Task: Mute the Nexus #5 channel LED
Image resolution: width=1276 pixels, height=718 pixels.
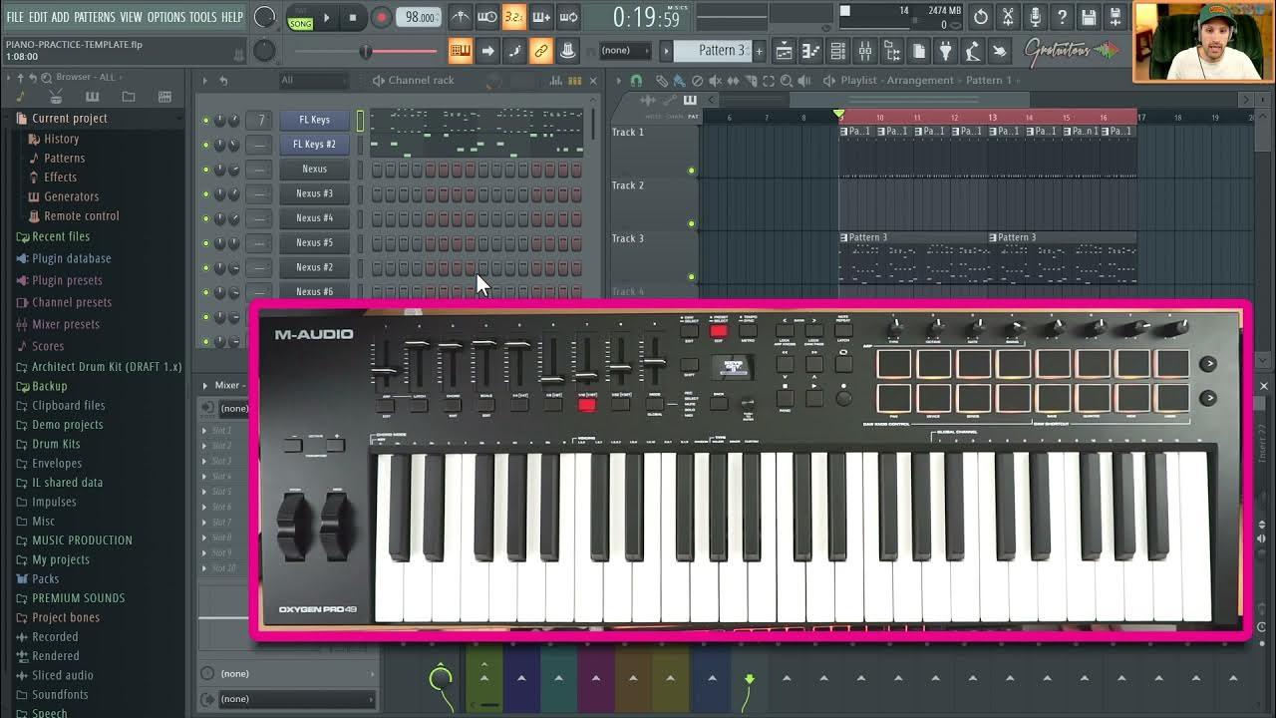Action: click(206, 243)
